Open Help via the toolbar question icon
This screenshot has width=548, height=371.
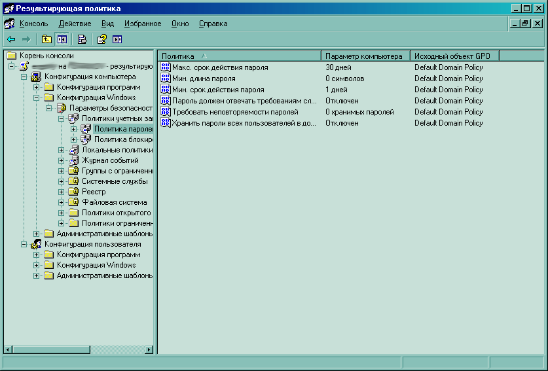101,39
